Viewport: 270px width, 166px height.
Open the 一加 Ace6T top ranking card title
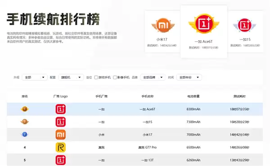(203, 42)
